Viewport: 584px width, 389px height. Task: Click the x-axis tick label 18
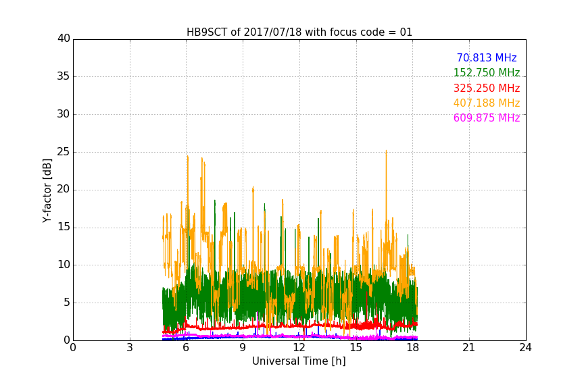(413, 348)
